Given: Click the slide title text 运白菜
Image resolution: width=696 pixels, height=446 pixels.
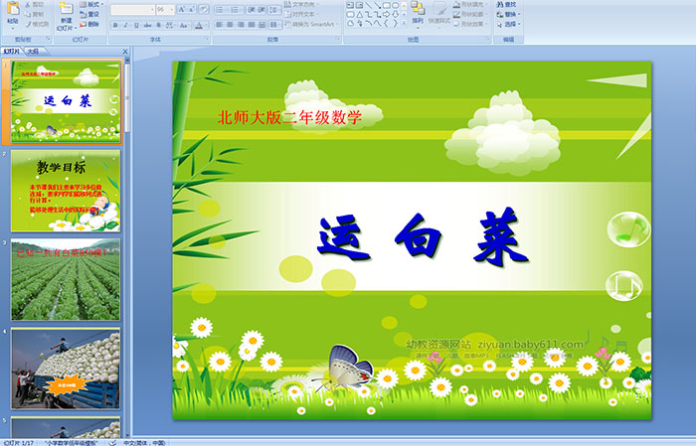Looking at the screenshot, I should pyautogui.click(x=423, y=235).
